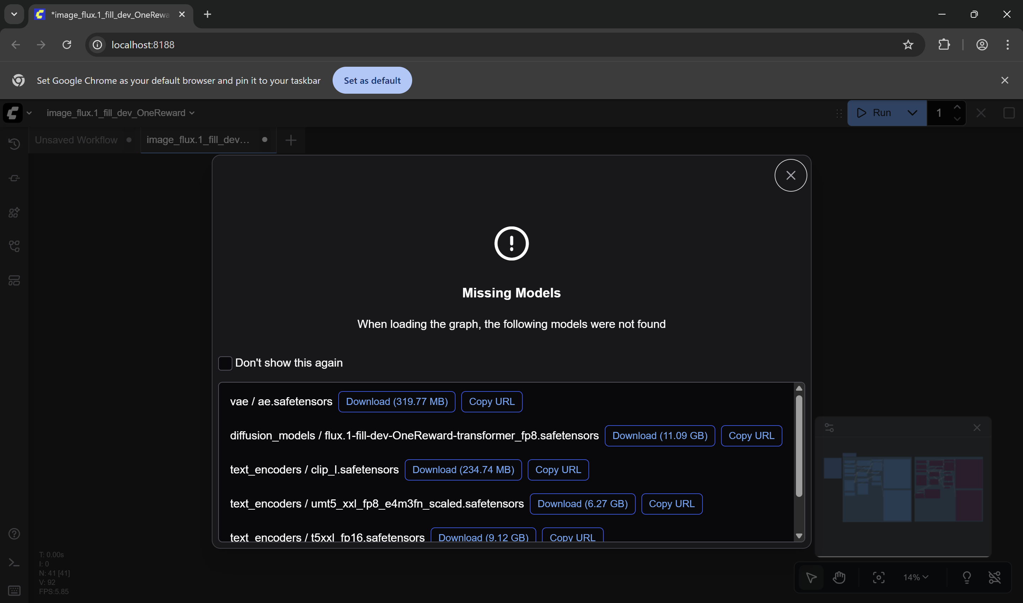
Task: Switch to the Unsaved Workflow tab
Action: (x=76, y=140)
